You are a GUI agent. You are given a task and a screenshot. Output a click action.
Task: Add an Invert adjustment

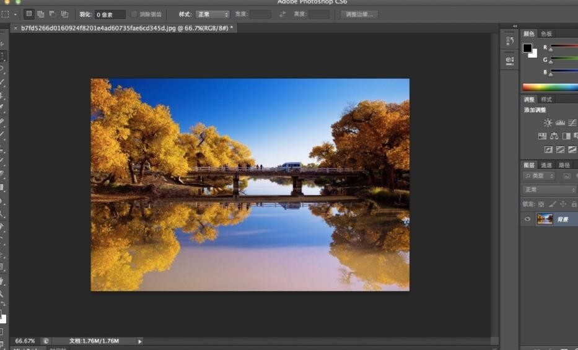click(x=548, y=149)
